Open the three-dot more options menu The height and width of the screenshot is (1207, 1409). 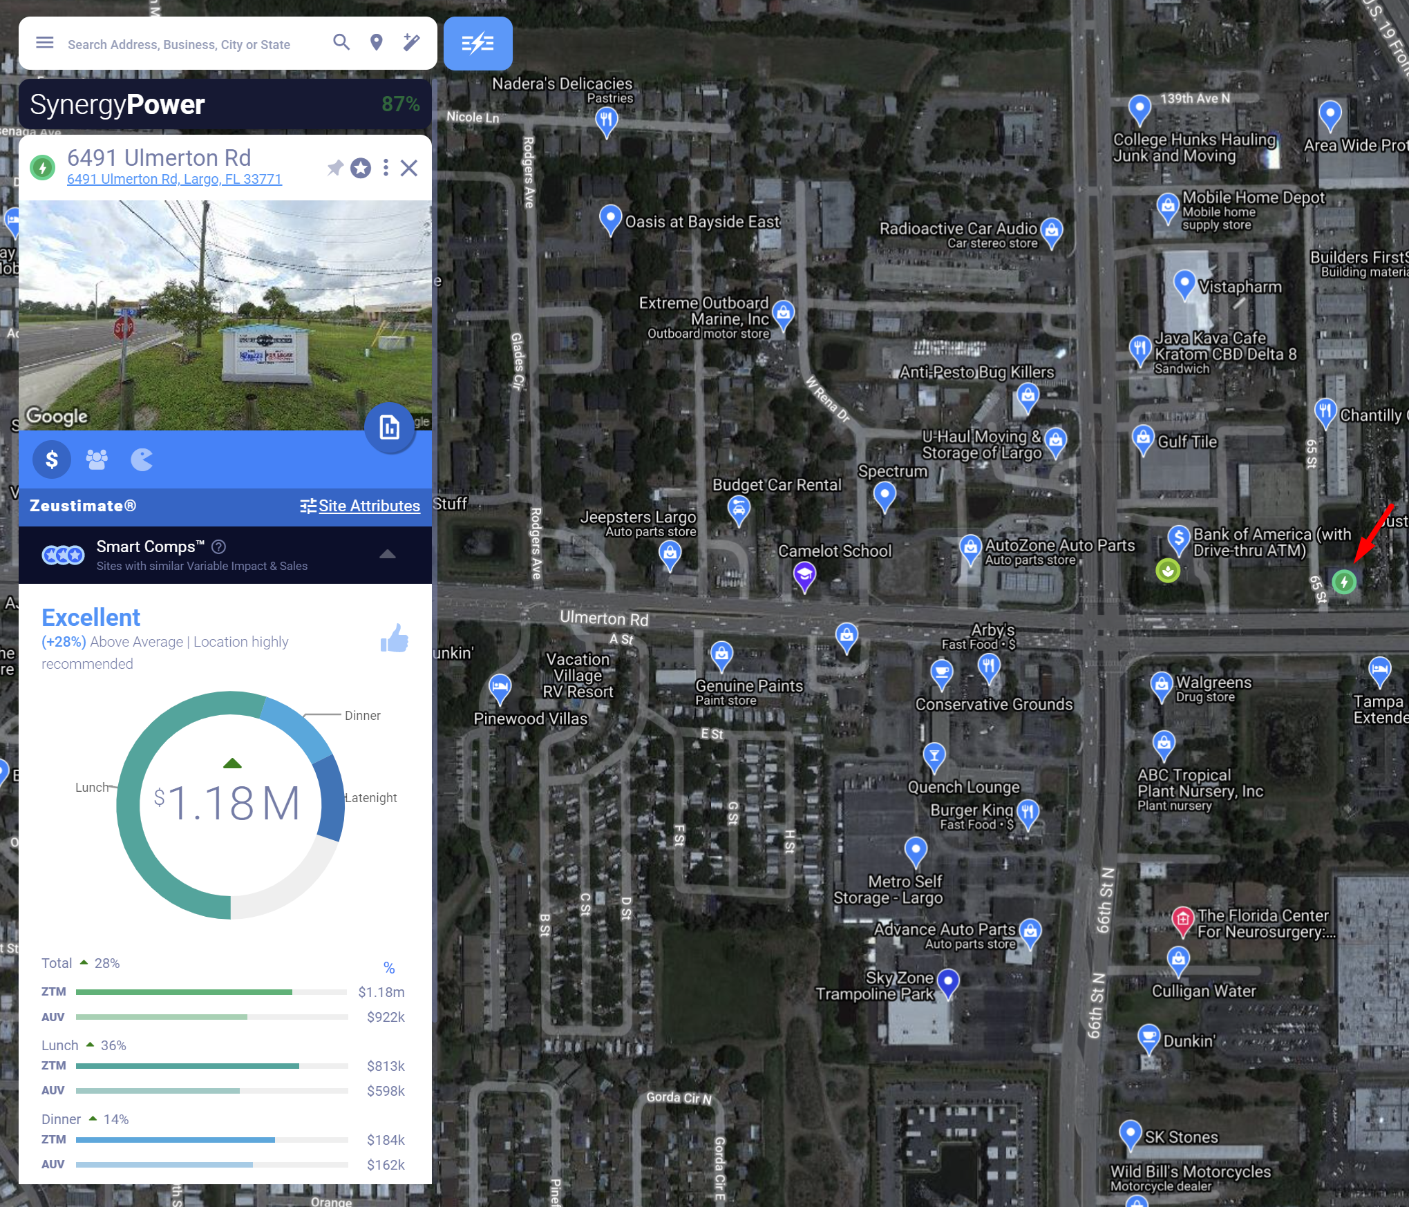[x=386, y=168]
